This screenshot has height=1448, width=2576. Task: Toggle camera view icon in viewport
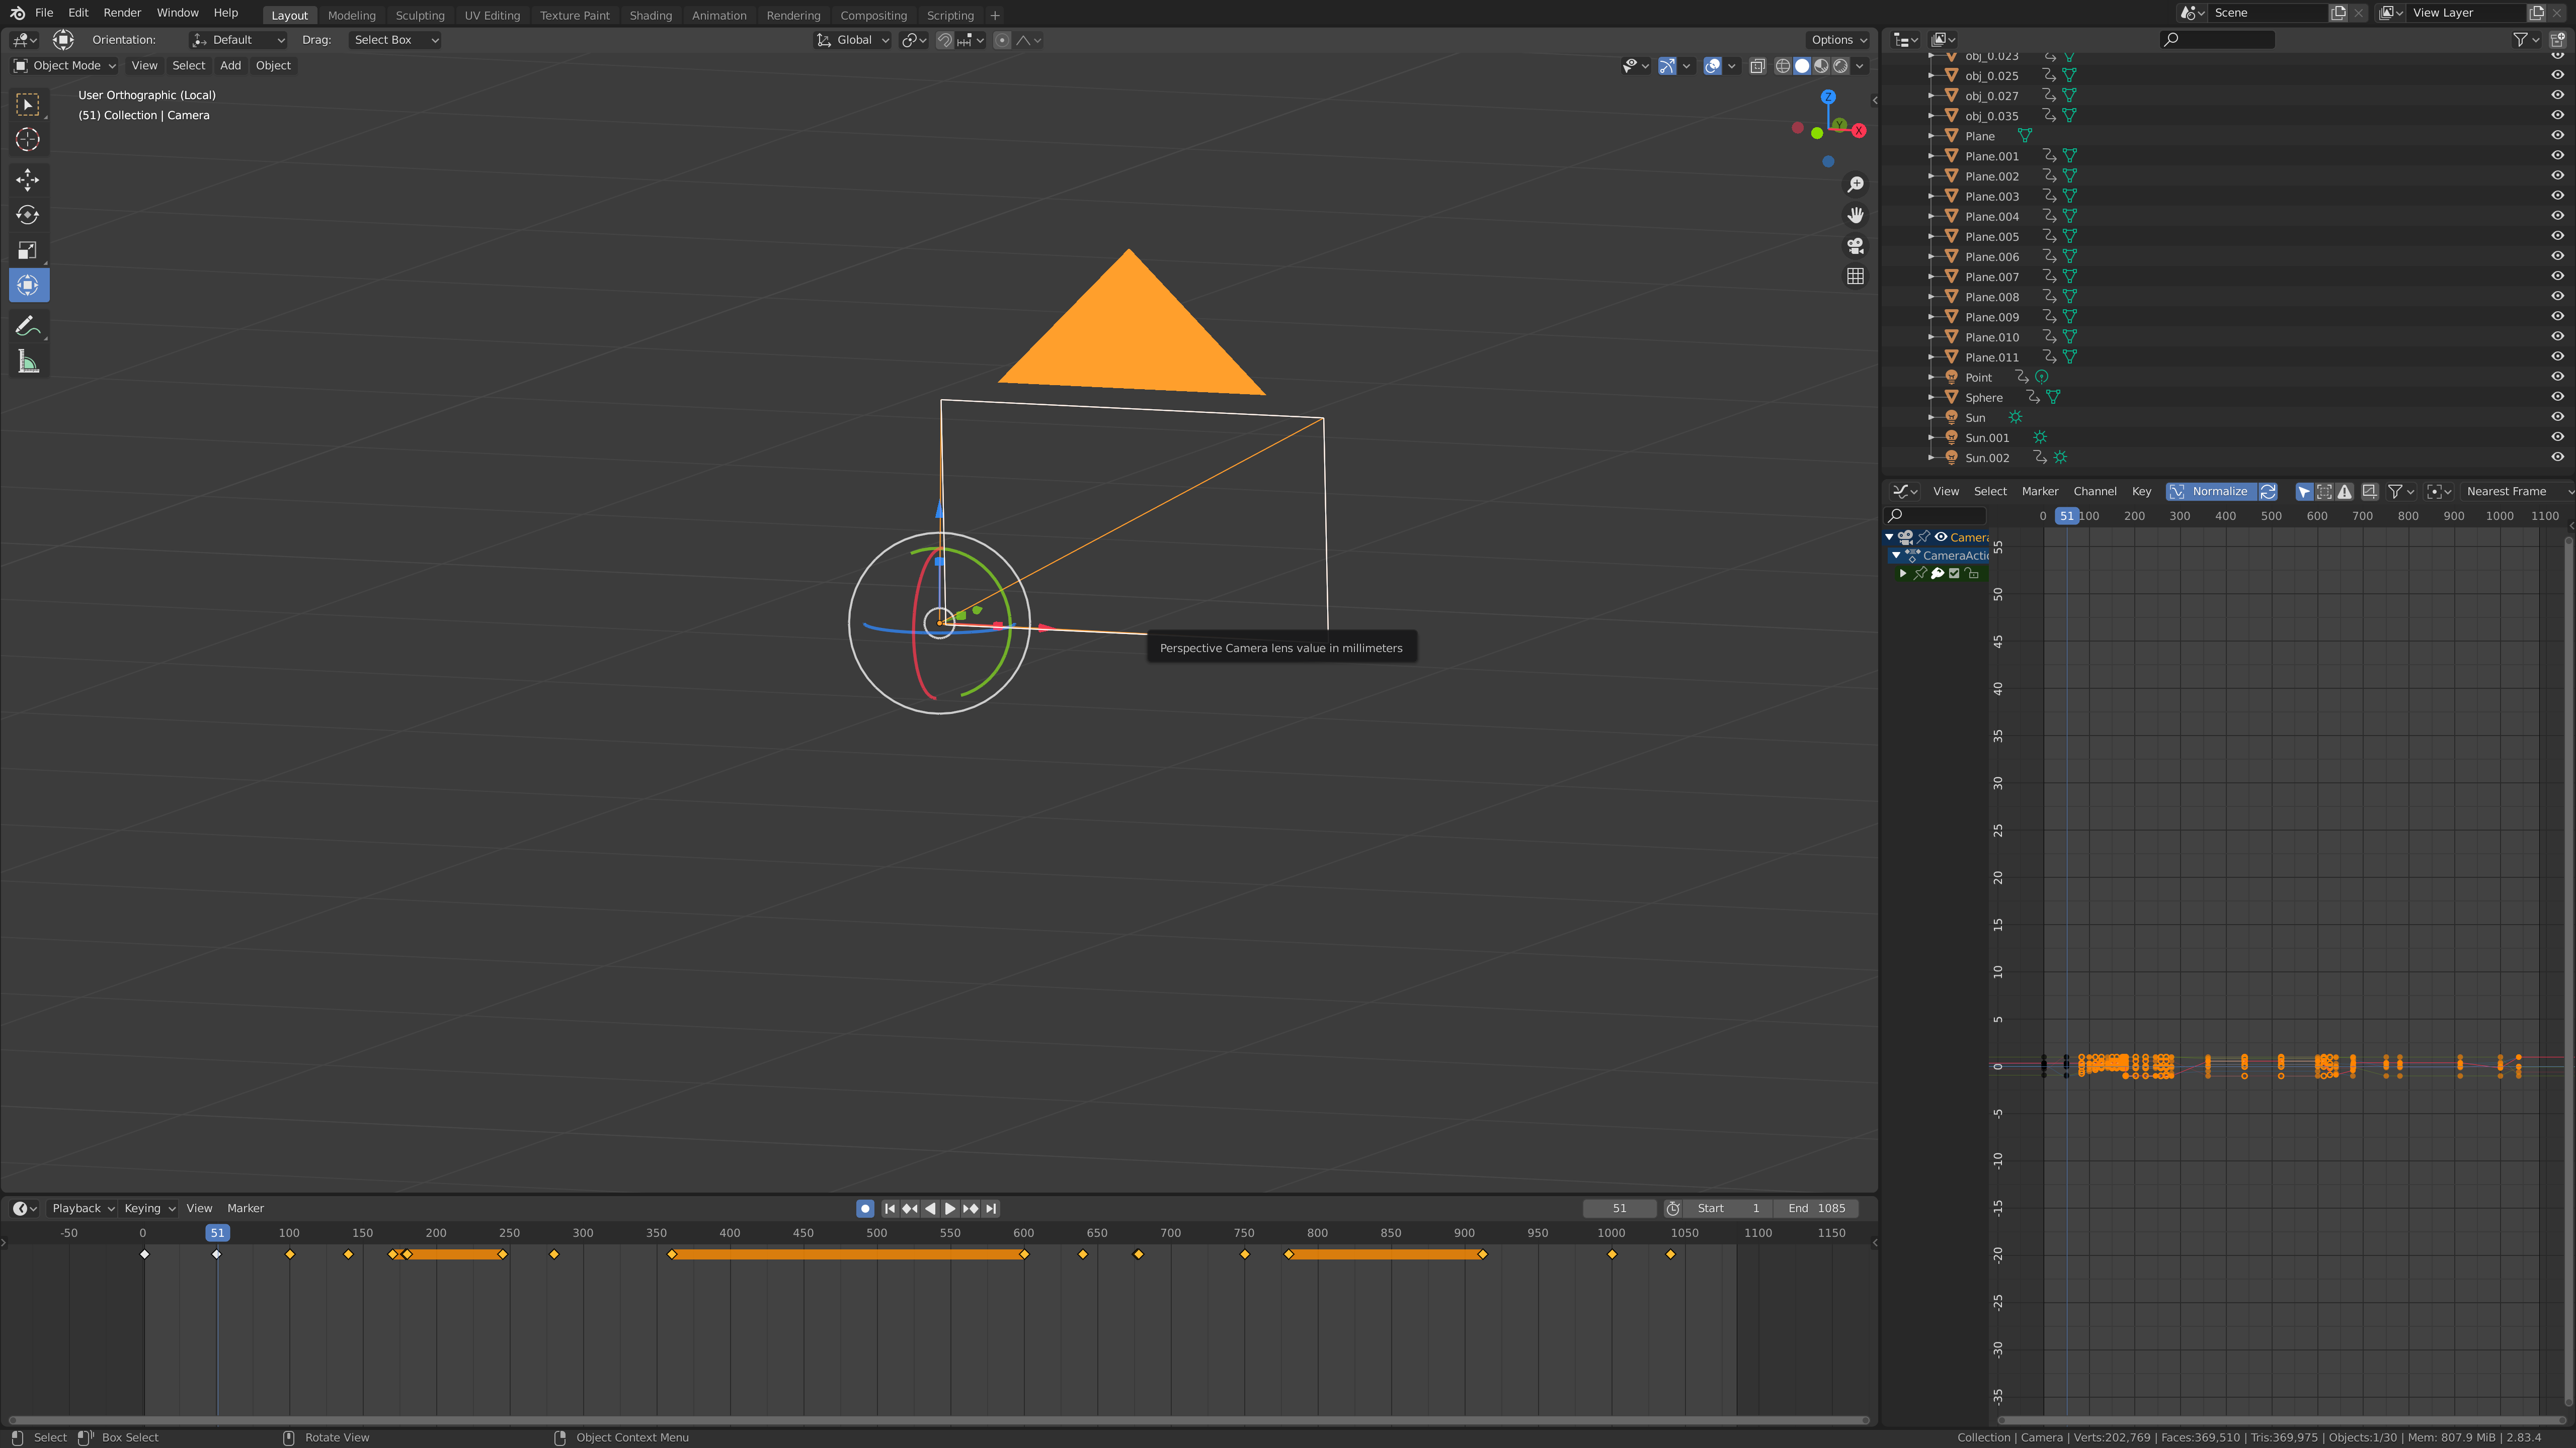(1855, 246)
